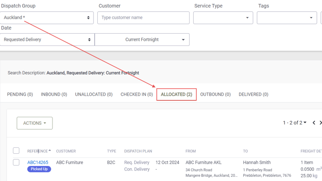The image size is (322, 181).
Task: Click the DISPATCH PLAN column header
Action: 138,151
